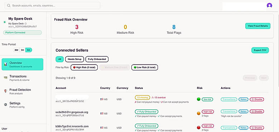This screenshot has width=279, height=132.
Task: Click the email b38lv7ga@nt.innocentk.com
Action: 72,126
